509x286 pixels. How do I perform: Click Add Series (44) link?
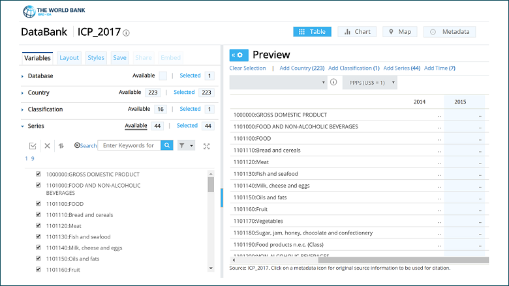click(402, 68)
